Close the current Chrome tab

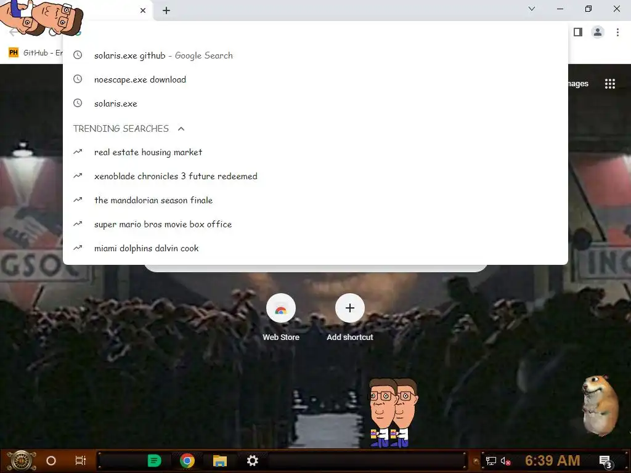pyautogui.click(x=143, y=10)
